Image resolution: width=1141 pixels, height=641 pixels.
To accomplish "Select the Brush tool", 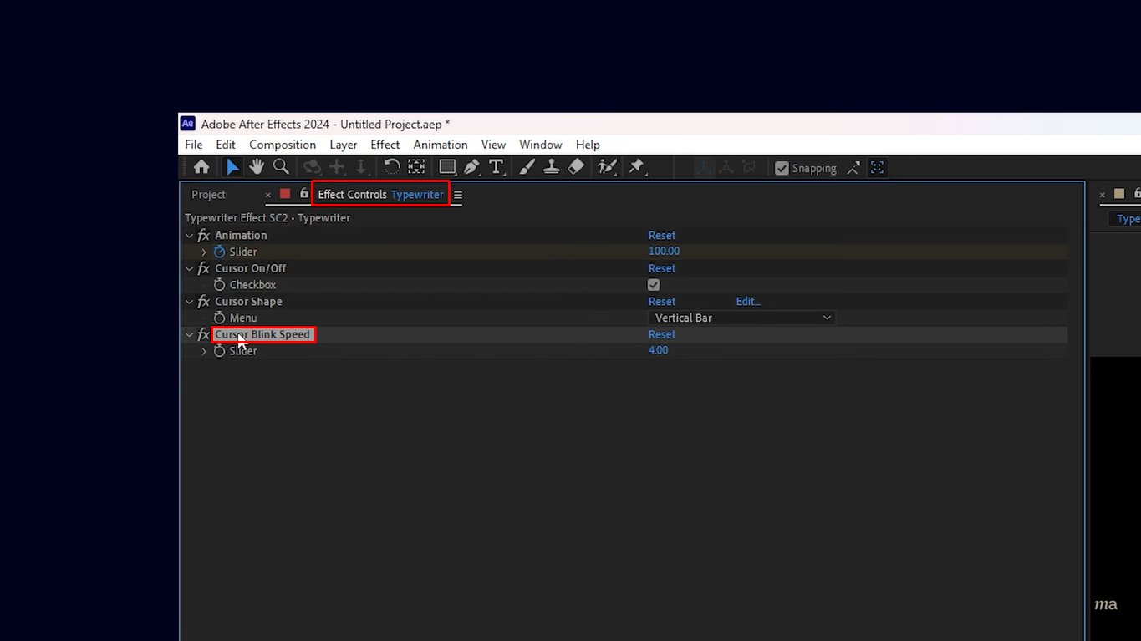I will coord(526,166).
